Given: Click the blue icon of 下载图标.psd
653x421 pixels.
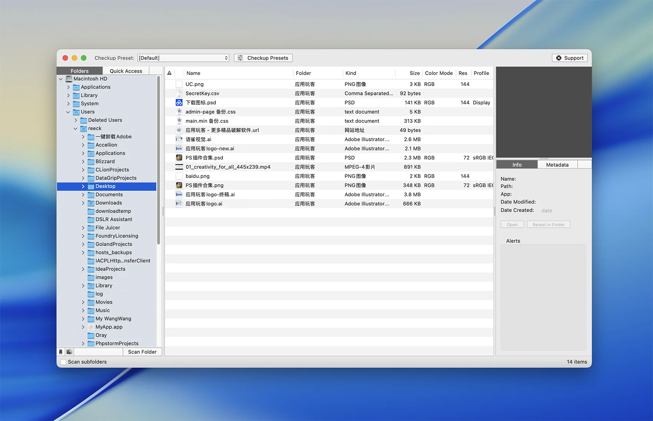Looking at the screenshot, I should (x=179, y=103).
